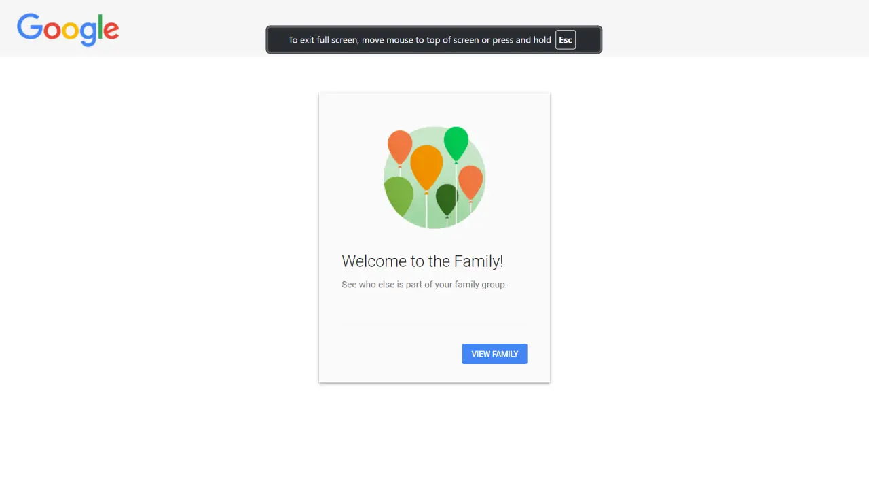The image size is (869, 489).
Task: Click the Welcome to the Family! heading
Action: pos(422,261)
